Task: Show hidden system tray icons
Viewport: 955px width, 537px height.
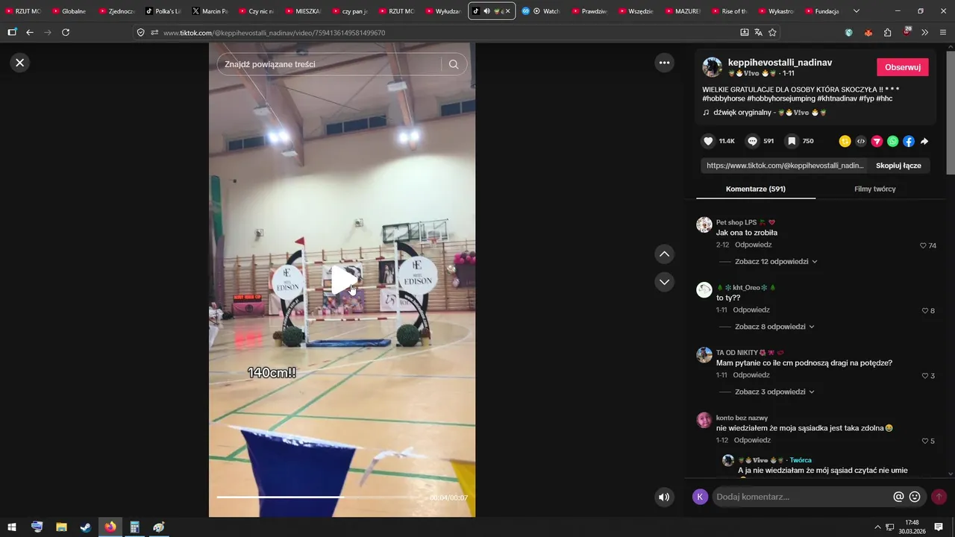Action: (x=877, y=527)
